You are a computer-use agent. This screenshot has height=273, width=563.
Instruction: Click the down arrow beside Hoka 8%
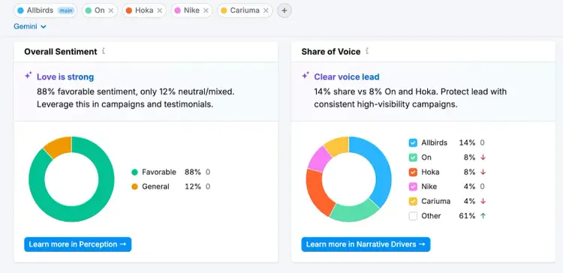pos(483,172)
